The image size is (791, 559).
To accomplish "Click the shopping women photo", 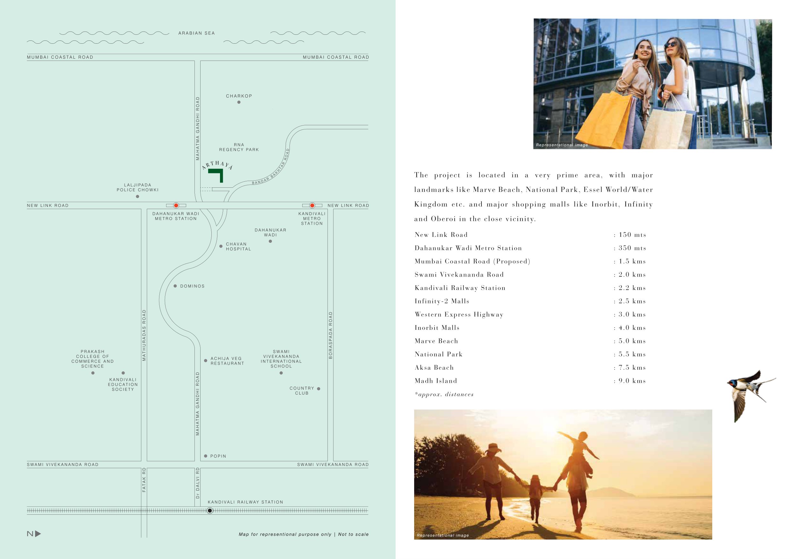I will click(653, 84).
